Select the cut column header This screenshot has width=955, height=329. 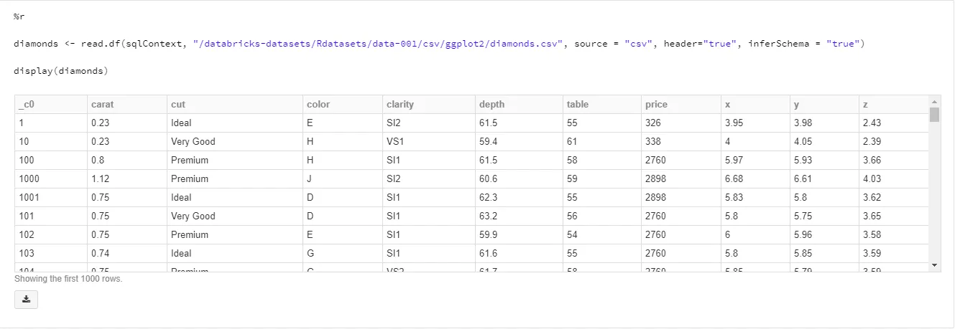click(x=178, y=105)
